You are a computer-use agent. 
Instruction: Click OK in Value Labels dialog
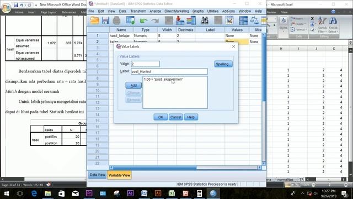(x=161, y=117)
